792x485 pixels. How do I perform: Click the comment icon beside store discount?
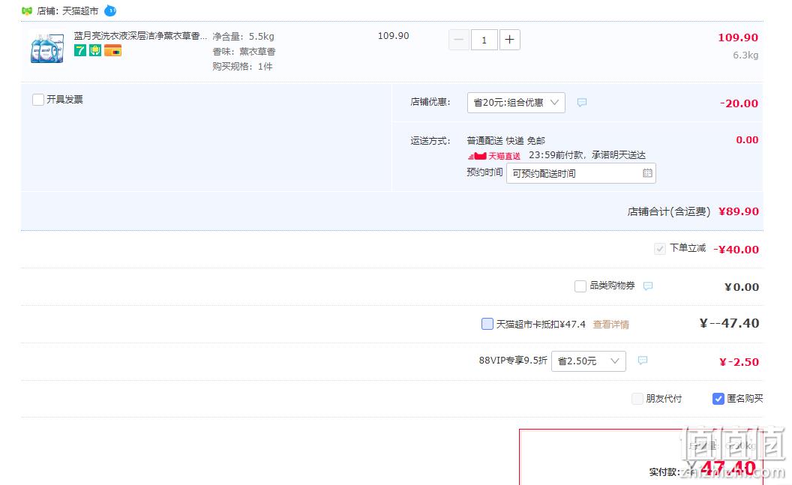pos(582,103)
